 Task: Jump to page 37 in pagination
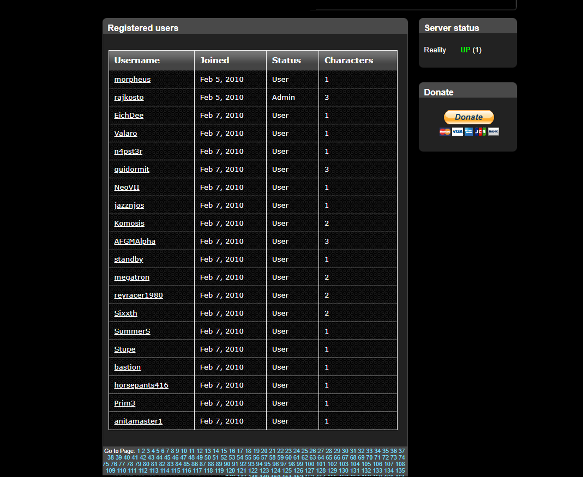click(x=401, y=451)
